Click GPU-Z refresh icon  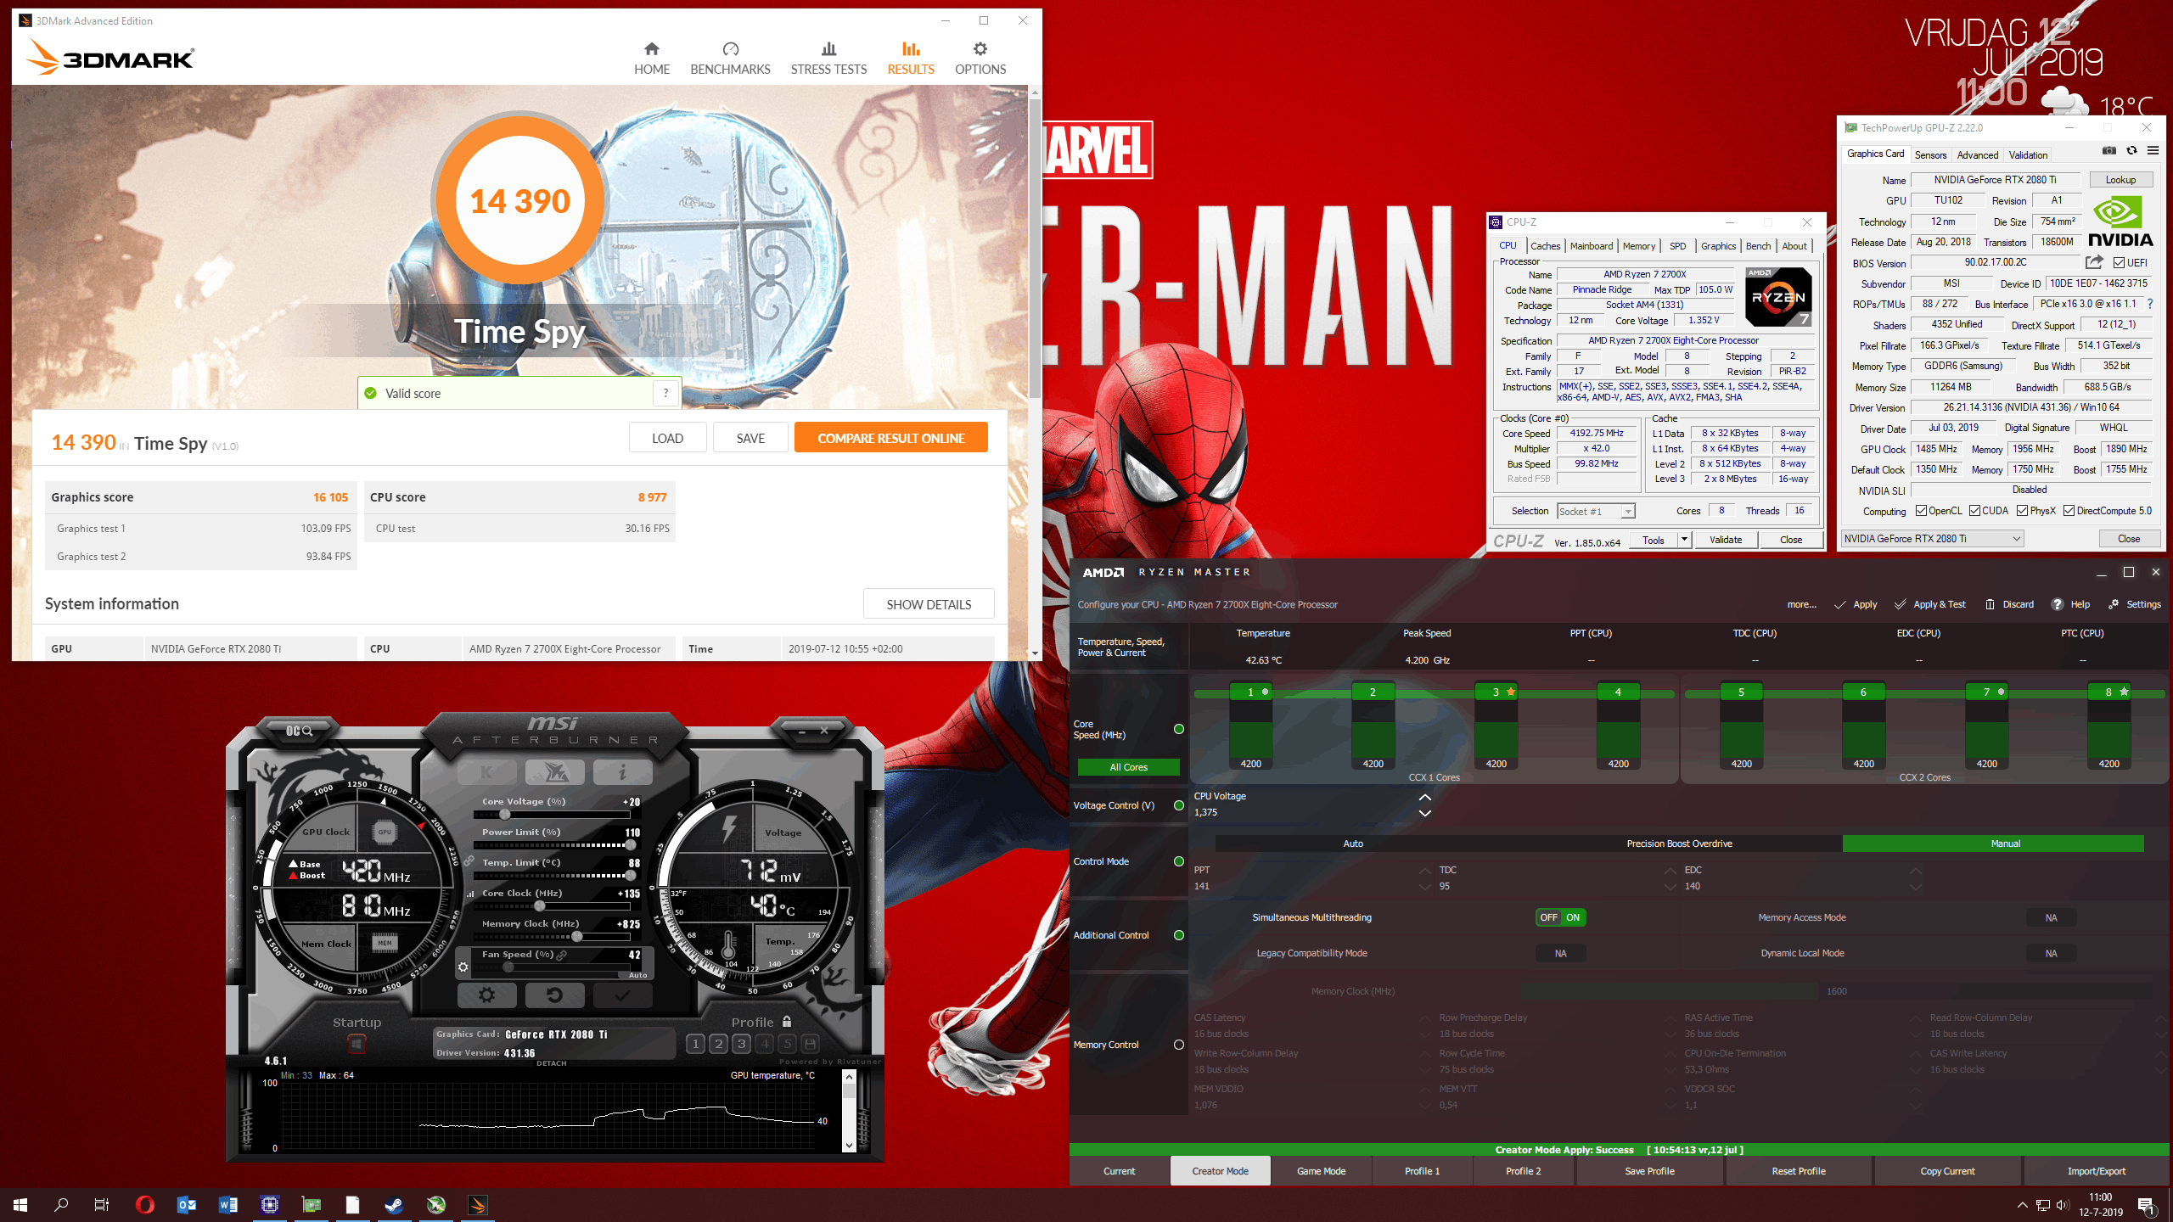(x=2131, y=151)
